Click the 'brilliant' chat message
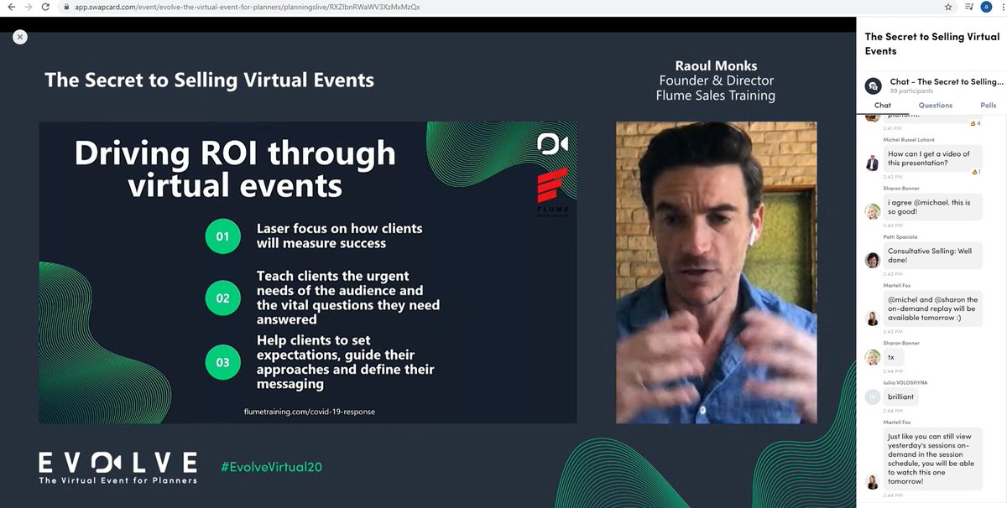This screenshot has width=1007, height=508. pyautogui.click(x=901, y=397)
